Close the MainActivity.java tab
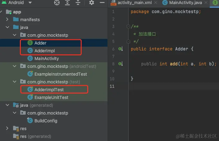 coord(206,2)
